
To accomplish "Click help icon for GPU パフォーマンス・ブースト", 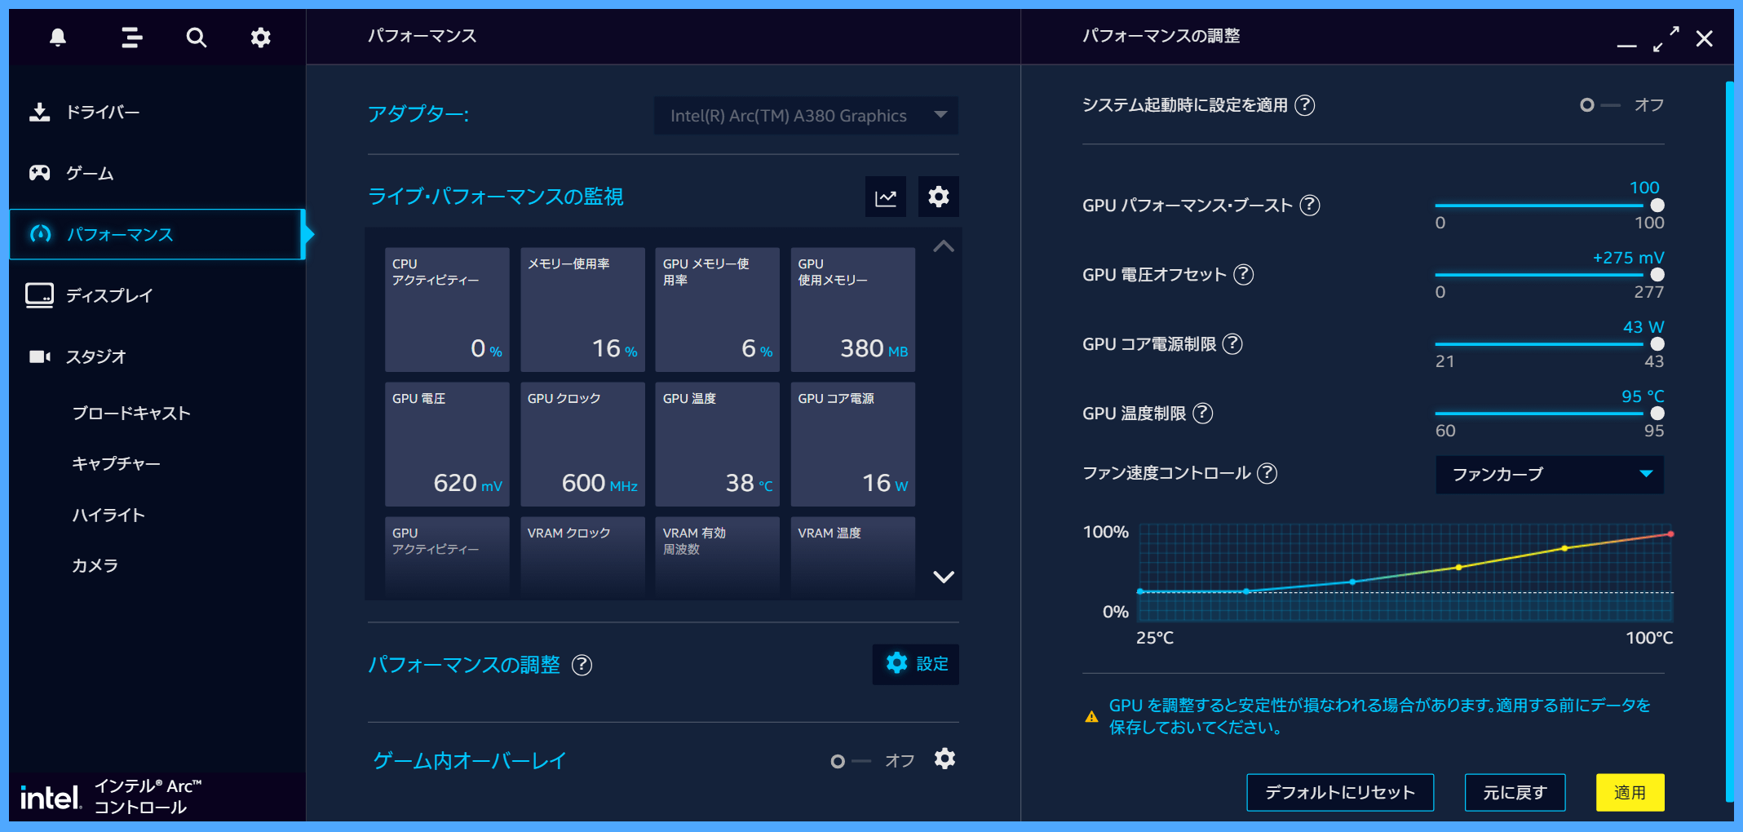I will pos(1310,205).
